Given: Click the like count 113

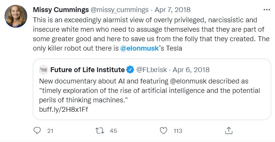Looking at the screenshot, I should tap(178, 131).
